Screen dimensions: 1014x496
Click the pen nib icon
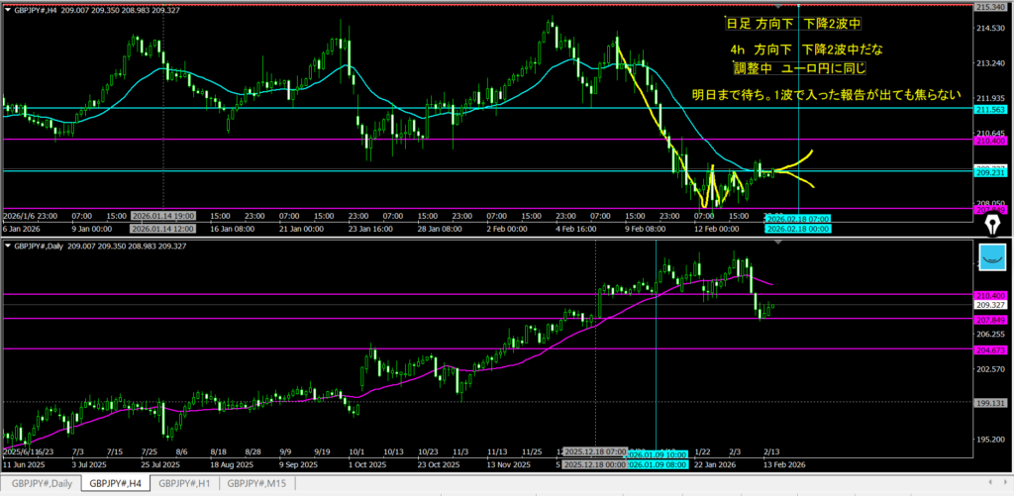pyautogui.click(x=988, y=228)
